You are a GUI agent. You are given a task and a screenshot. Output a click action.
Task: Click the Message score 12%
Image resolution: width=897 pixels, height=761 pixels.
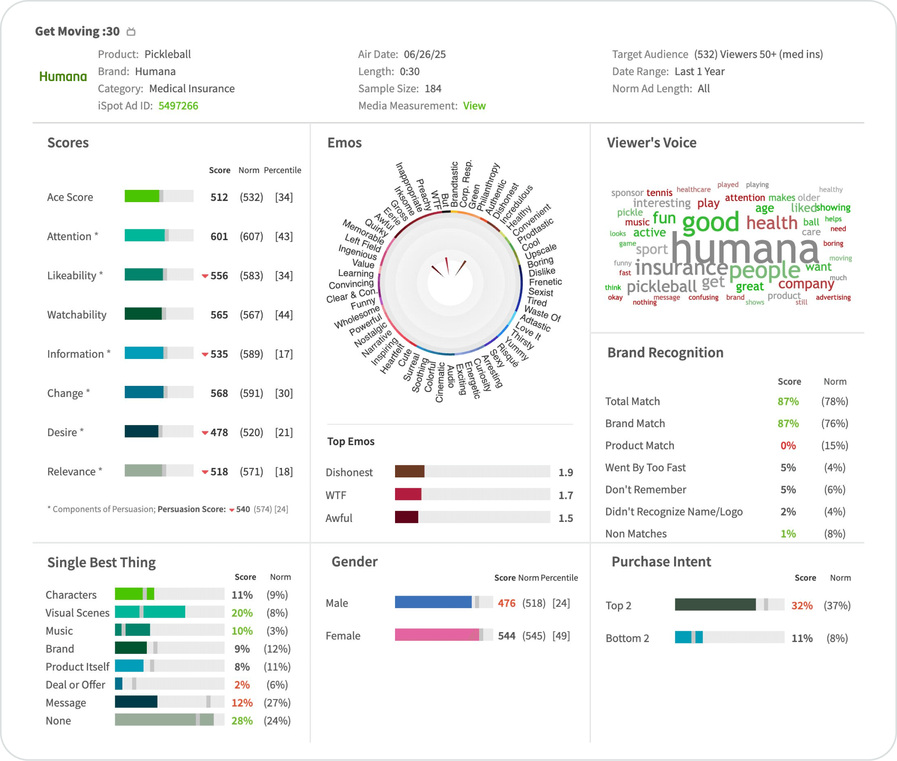point(242,703)
